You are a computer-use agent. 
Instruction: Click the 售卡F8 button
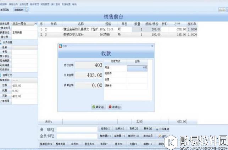[118, 144]
